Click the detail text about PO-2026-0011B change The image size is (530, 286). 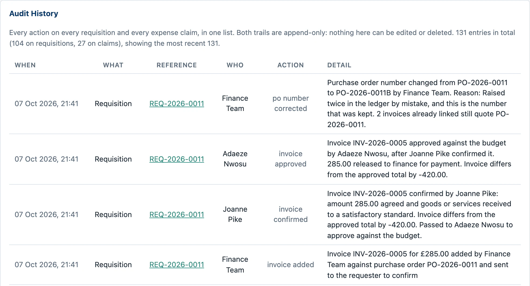click(x=418, y=104)
